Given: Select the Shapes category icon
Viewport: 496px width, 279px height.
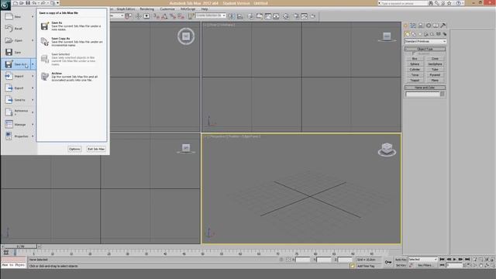Looking at the screenshot, I should click(414, 34).
